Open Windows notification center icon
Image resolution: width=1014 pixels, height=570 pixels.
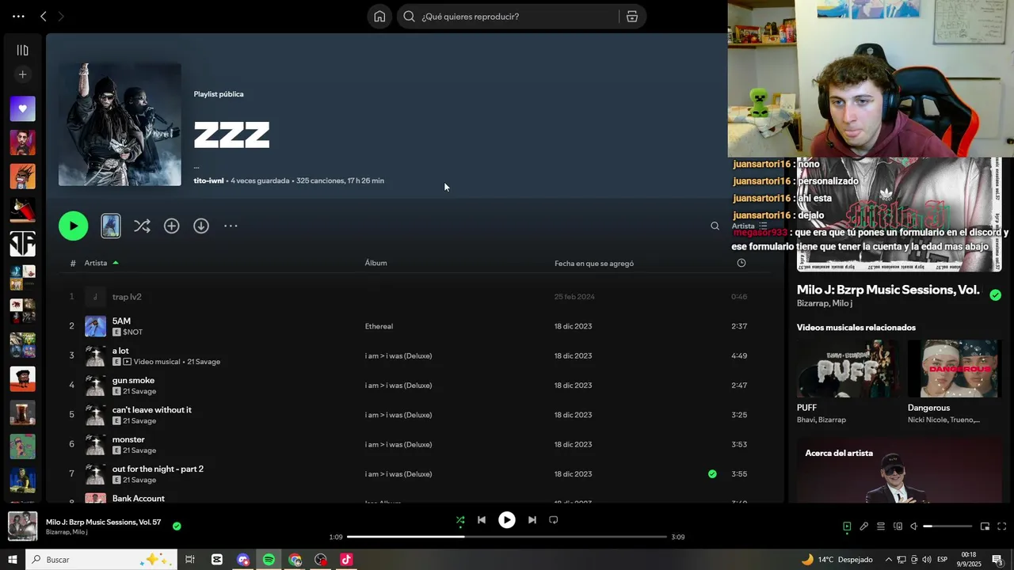(997, 560)
